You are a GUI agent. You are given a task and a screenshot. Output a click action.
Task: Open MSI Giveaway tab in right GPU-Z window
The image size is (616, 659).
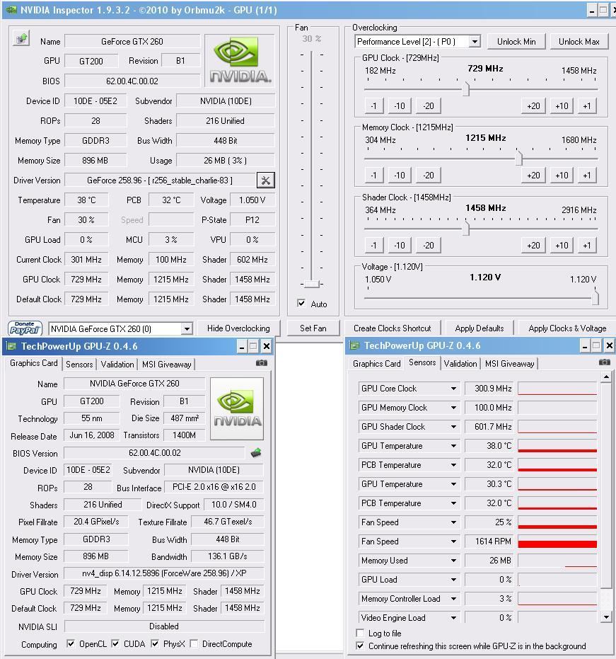coord(509,364)
